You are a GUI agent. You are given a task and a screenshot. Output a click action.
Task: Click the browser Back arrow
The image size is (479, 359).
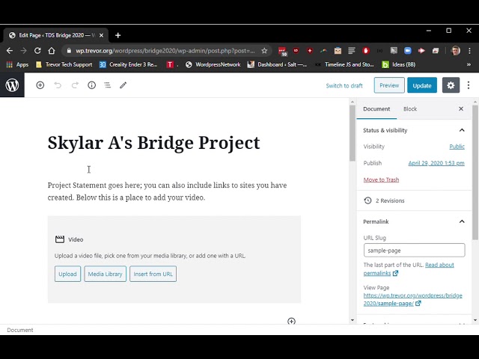(10, 51)
